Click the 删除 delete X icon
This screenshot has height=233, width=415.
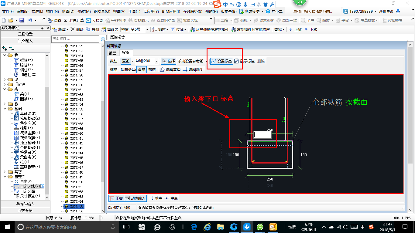pyautogui.click(x=72, y=29)
